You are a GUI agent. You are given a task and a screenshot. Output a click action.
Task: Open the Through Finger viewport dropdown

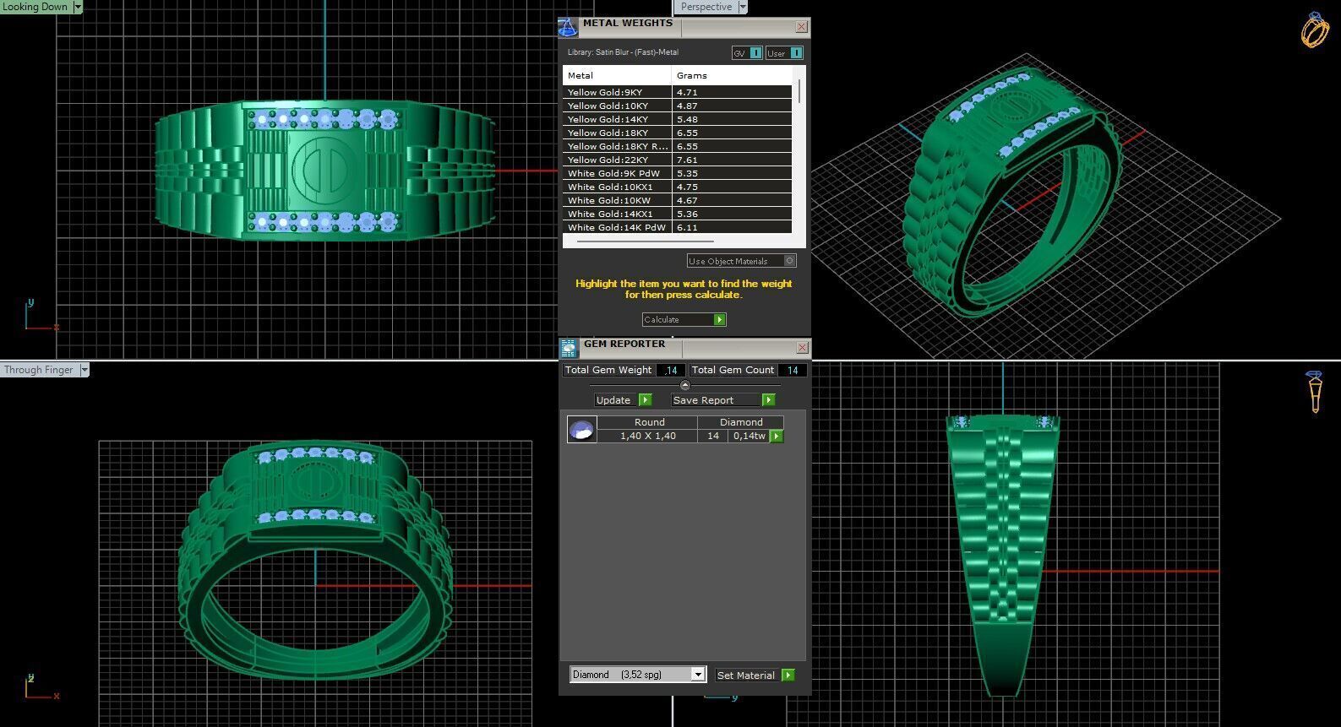[x=84, y=370]
